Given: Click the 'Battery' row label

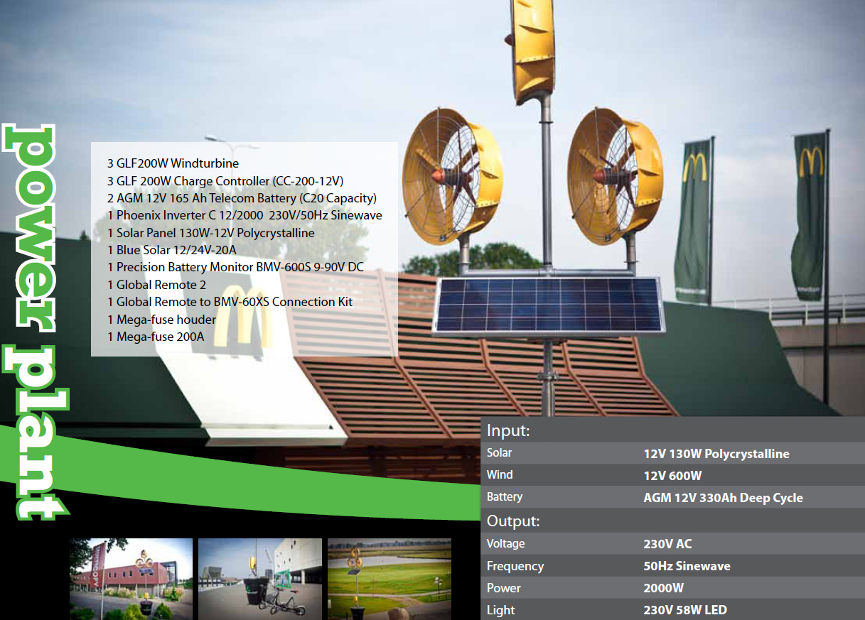Looking at the screenshot, I should (x=505, y=497).
